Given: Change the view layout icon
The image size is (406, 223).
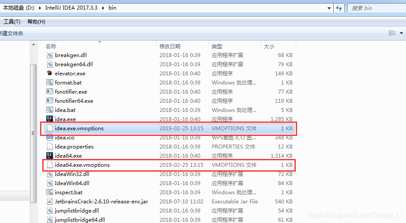Looking at the screenshot, I should coord(392,33).
